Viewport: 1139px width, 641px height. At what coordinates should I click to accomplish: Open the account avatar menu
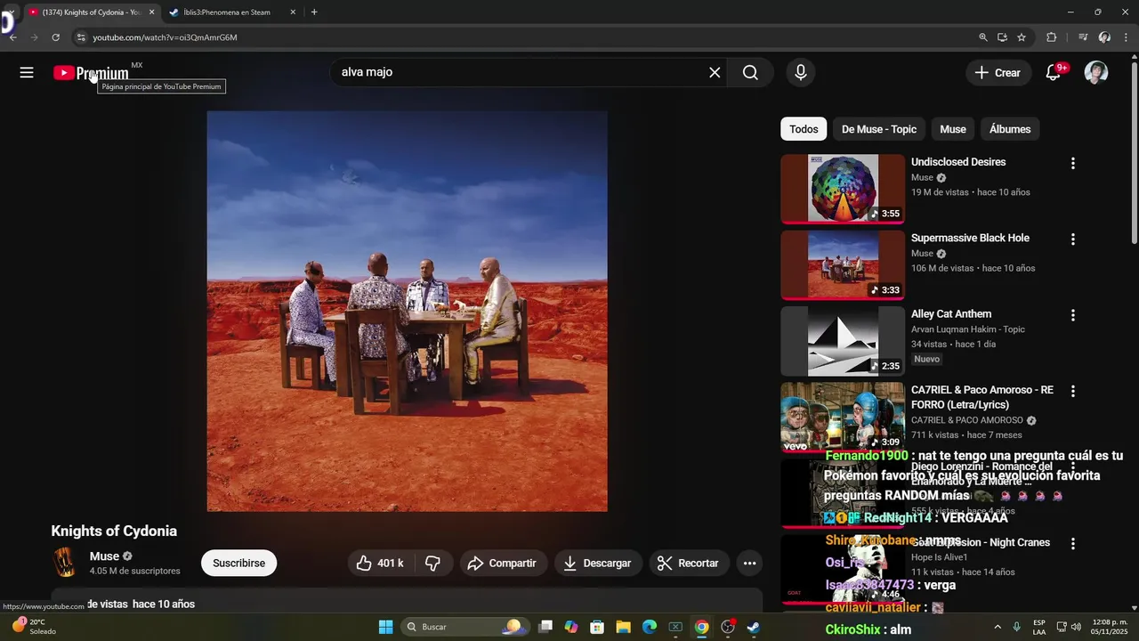pos(1096,73)
